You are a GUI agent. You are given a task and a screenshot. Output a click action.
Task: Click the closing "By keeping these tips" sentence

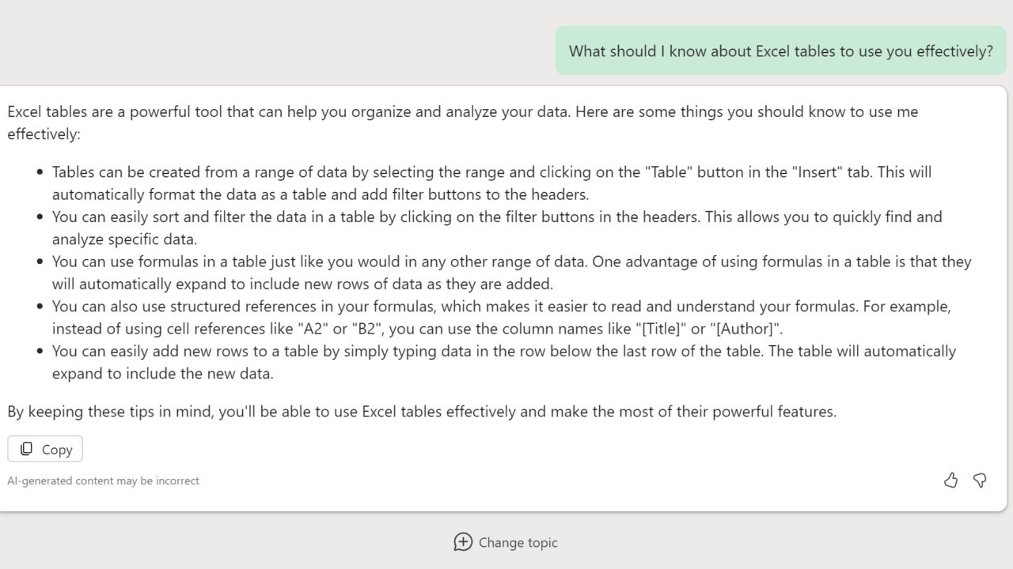click(421, 411)
